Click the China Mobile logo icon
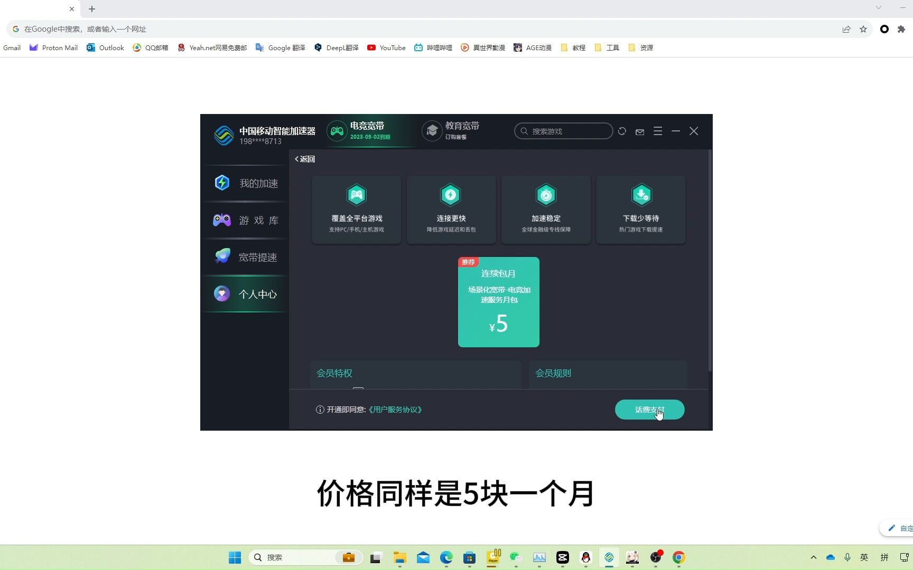The height and width of the screenshot is (570, 913). pyautogui.click(x=224, y=135)
